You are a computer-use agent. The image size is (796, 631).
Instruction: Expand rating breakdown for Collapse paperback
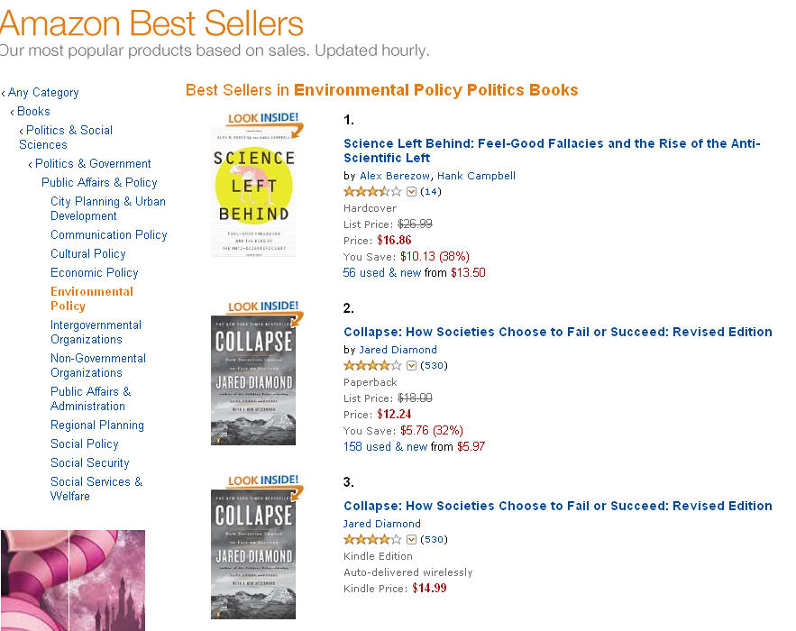(412, 366)
